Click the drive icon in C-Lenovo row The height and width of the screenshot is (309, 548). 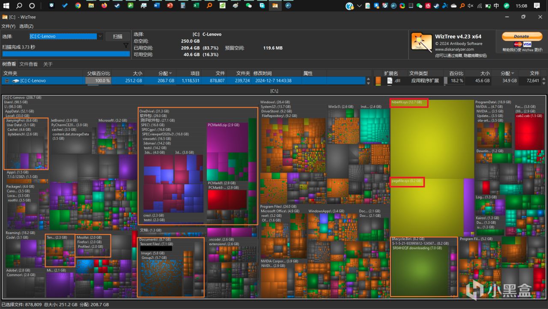(15, 81)
